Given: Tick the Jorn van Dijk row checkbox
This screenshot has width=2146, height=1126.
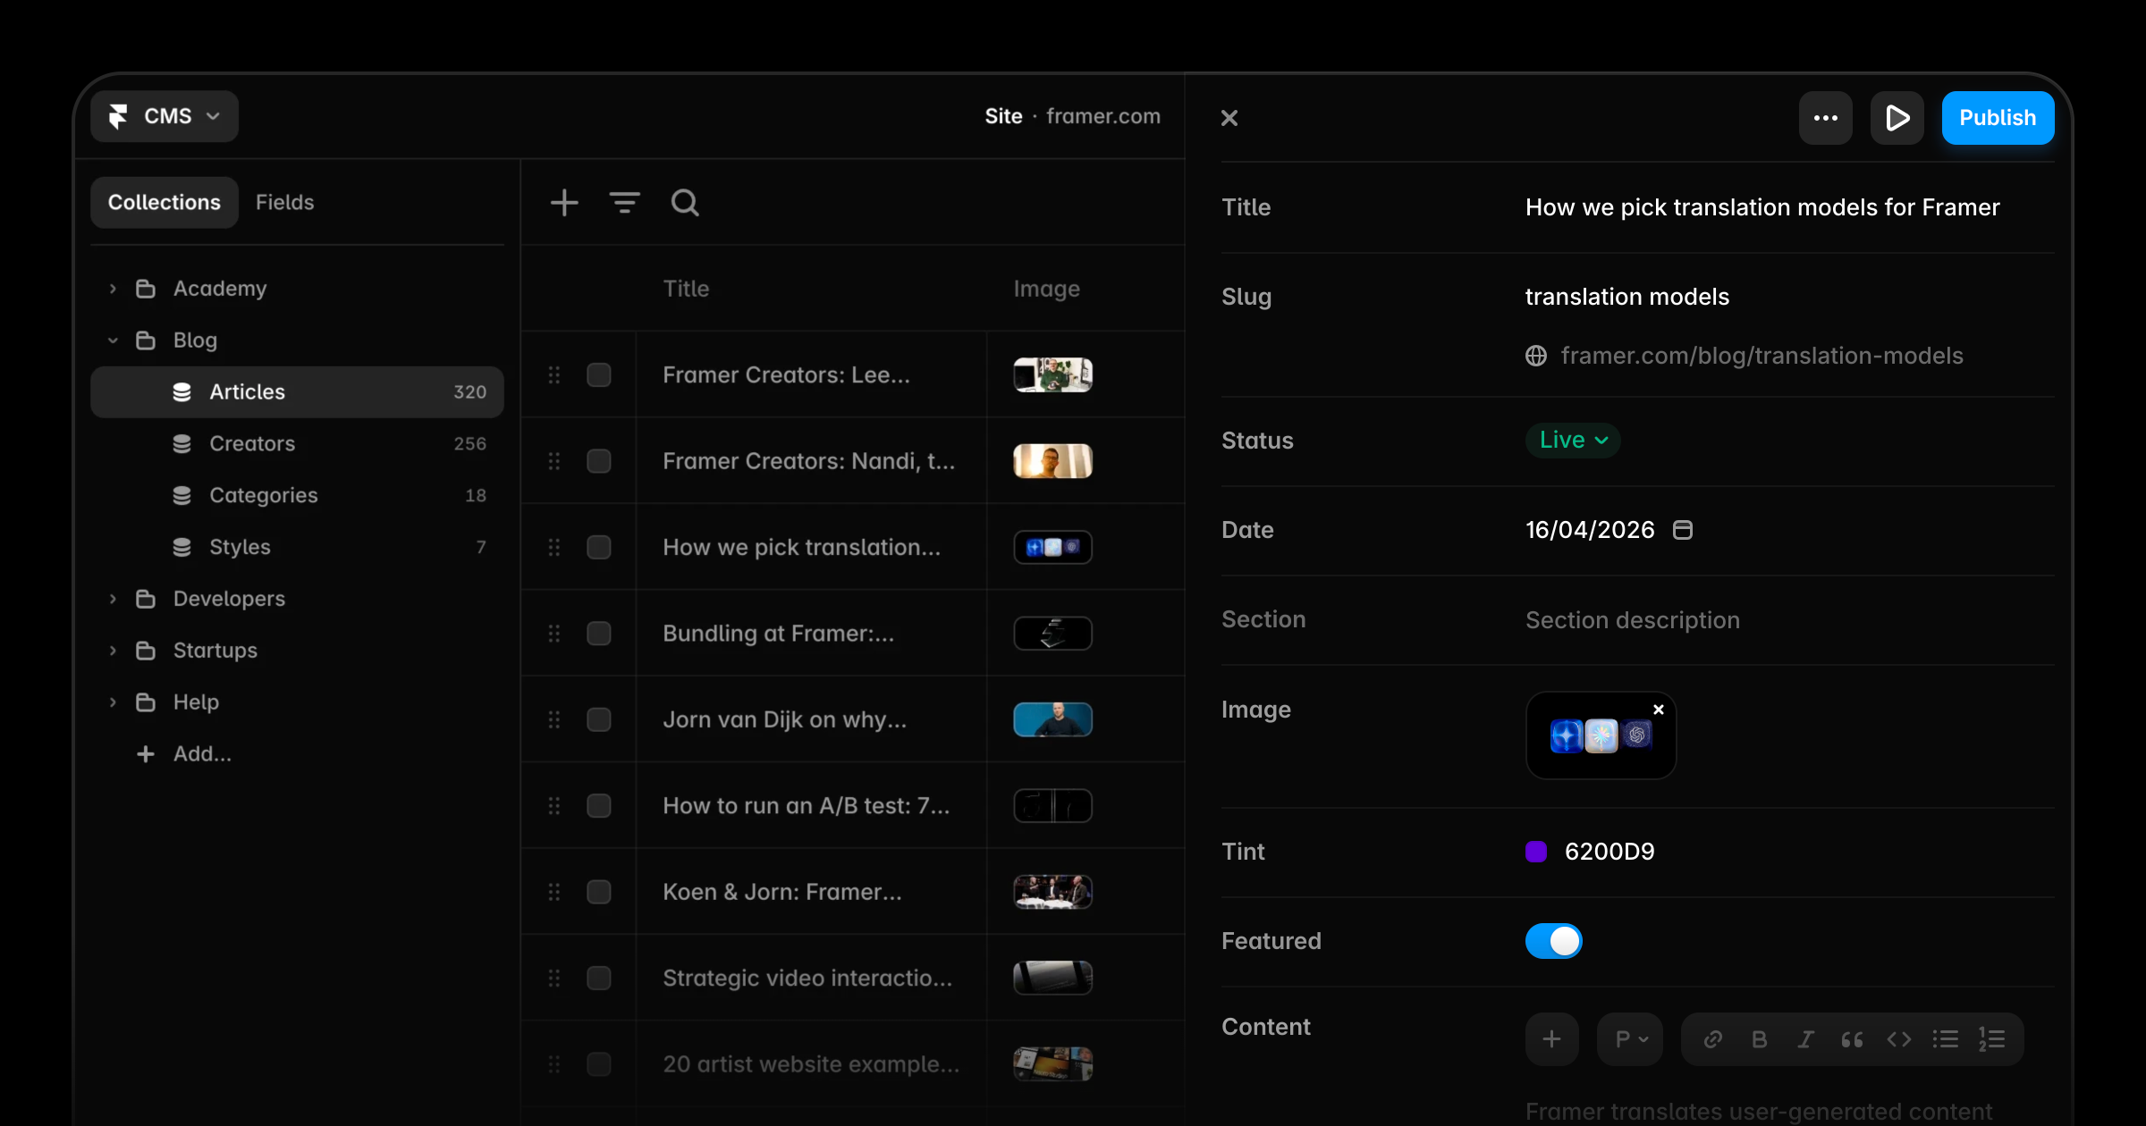Looking at the screenshot, I should click(599, 719).
